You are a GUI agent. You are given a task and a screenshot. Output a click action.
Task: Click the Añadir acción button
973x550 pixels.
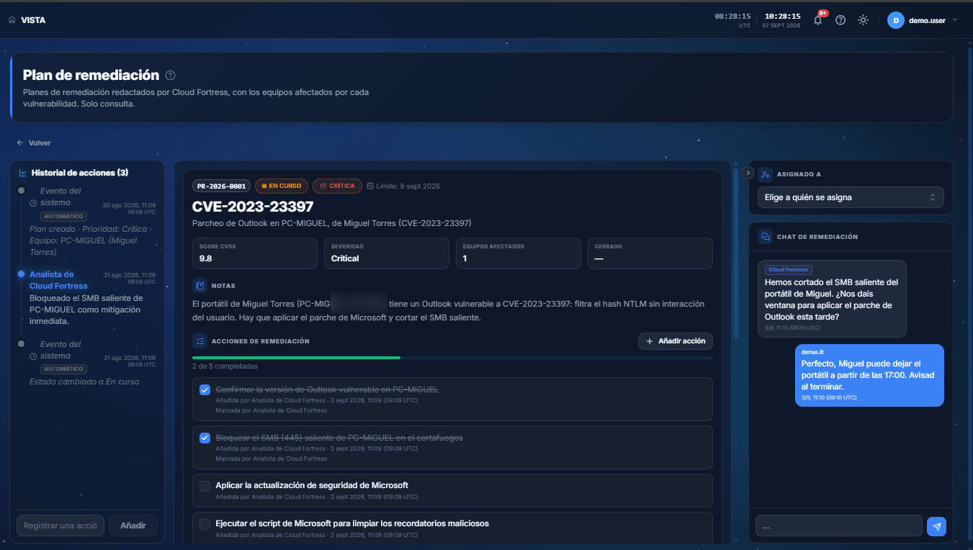click(676, 341)
